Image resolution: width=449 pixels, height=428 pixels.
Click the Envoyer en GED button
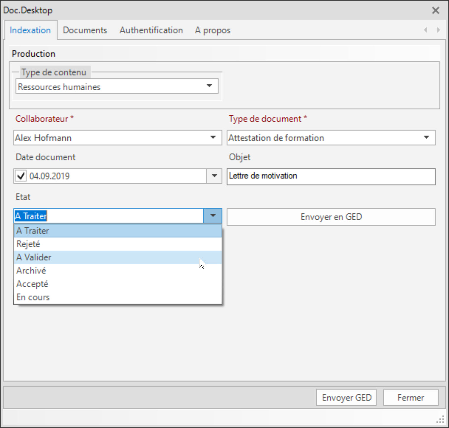[x=331, y=217]
